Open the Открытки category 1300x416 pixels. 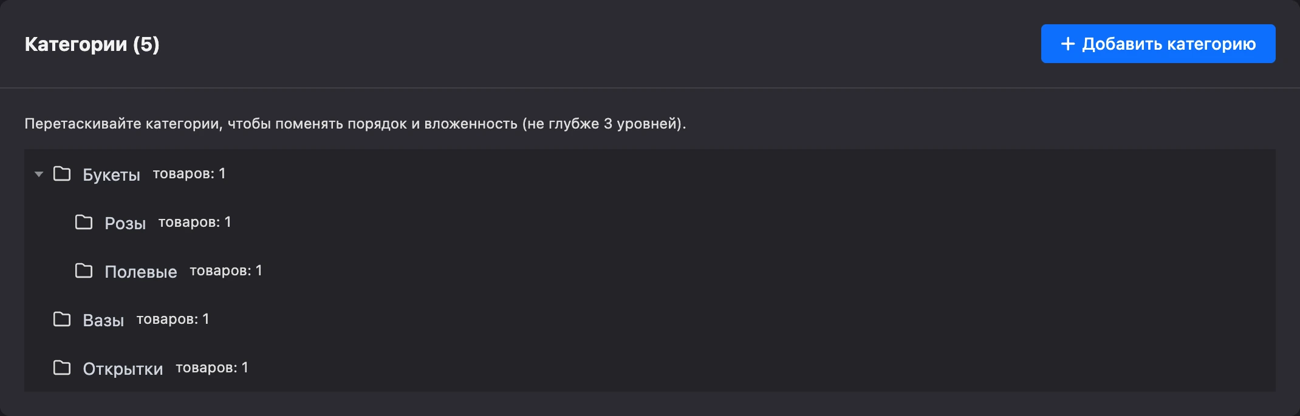click(x=123, y=369)
